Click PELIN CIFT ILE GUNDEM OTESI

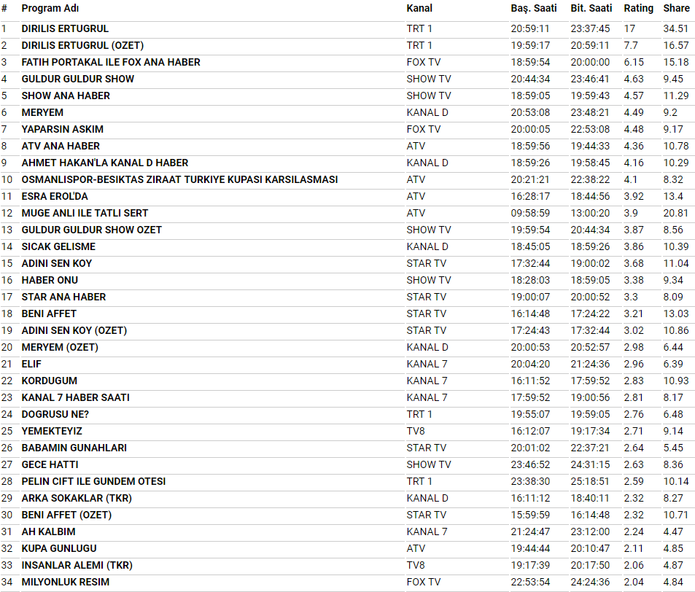[93, 481]
